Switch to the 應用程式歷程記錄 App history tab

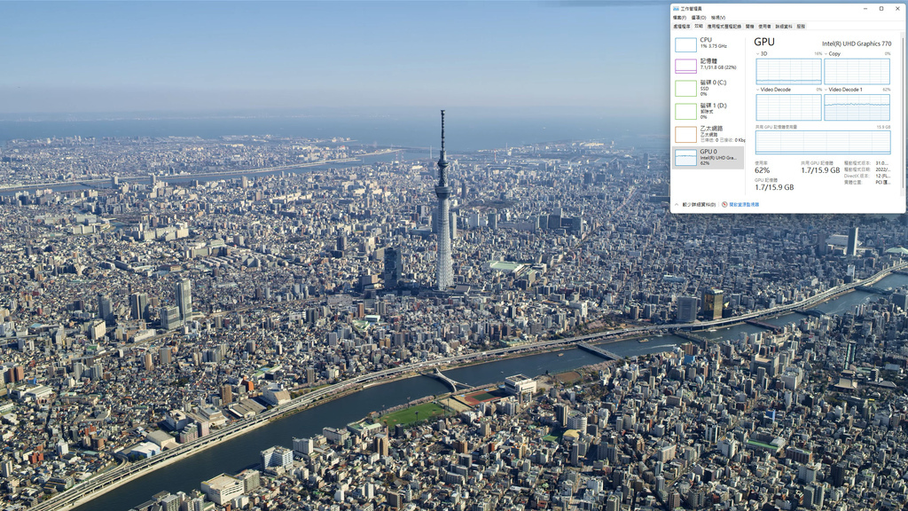pyautogui.click(x=724, y=27)
